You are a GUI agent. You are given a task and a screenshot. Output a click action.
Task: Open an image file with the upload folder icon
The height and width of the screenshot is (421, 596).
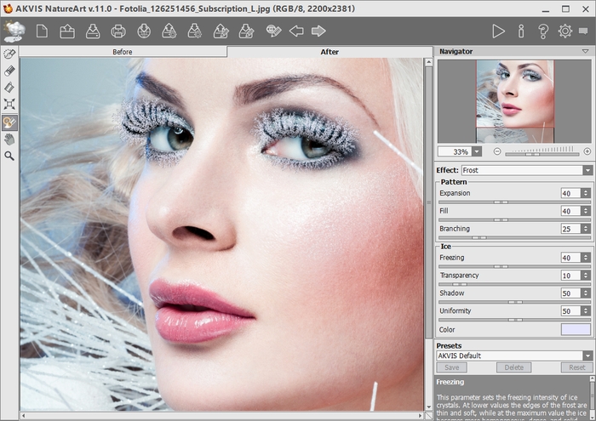tap(67, 31)
